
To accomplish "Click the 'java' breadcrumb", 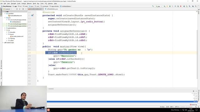I will pyautogui.click(x=31, y=6).
